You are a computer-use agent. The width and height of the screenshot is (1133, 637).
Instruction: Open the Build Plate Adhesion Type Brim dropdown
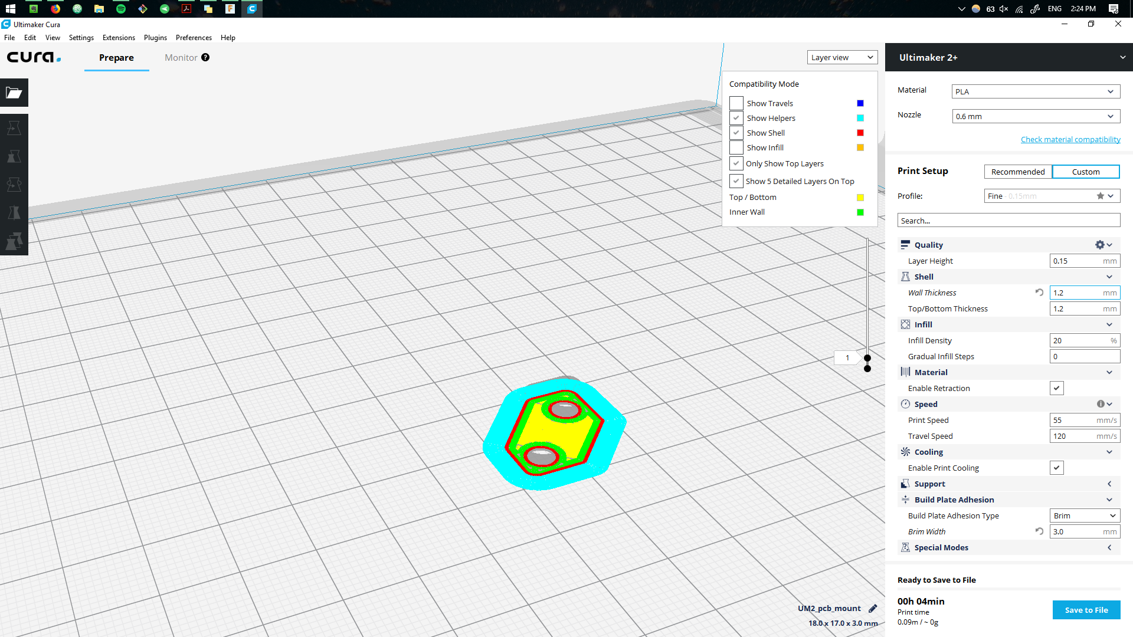pyautogui.click(x=1085, y=515)
